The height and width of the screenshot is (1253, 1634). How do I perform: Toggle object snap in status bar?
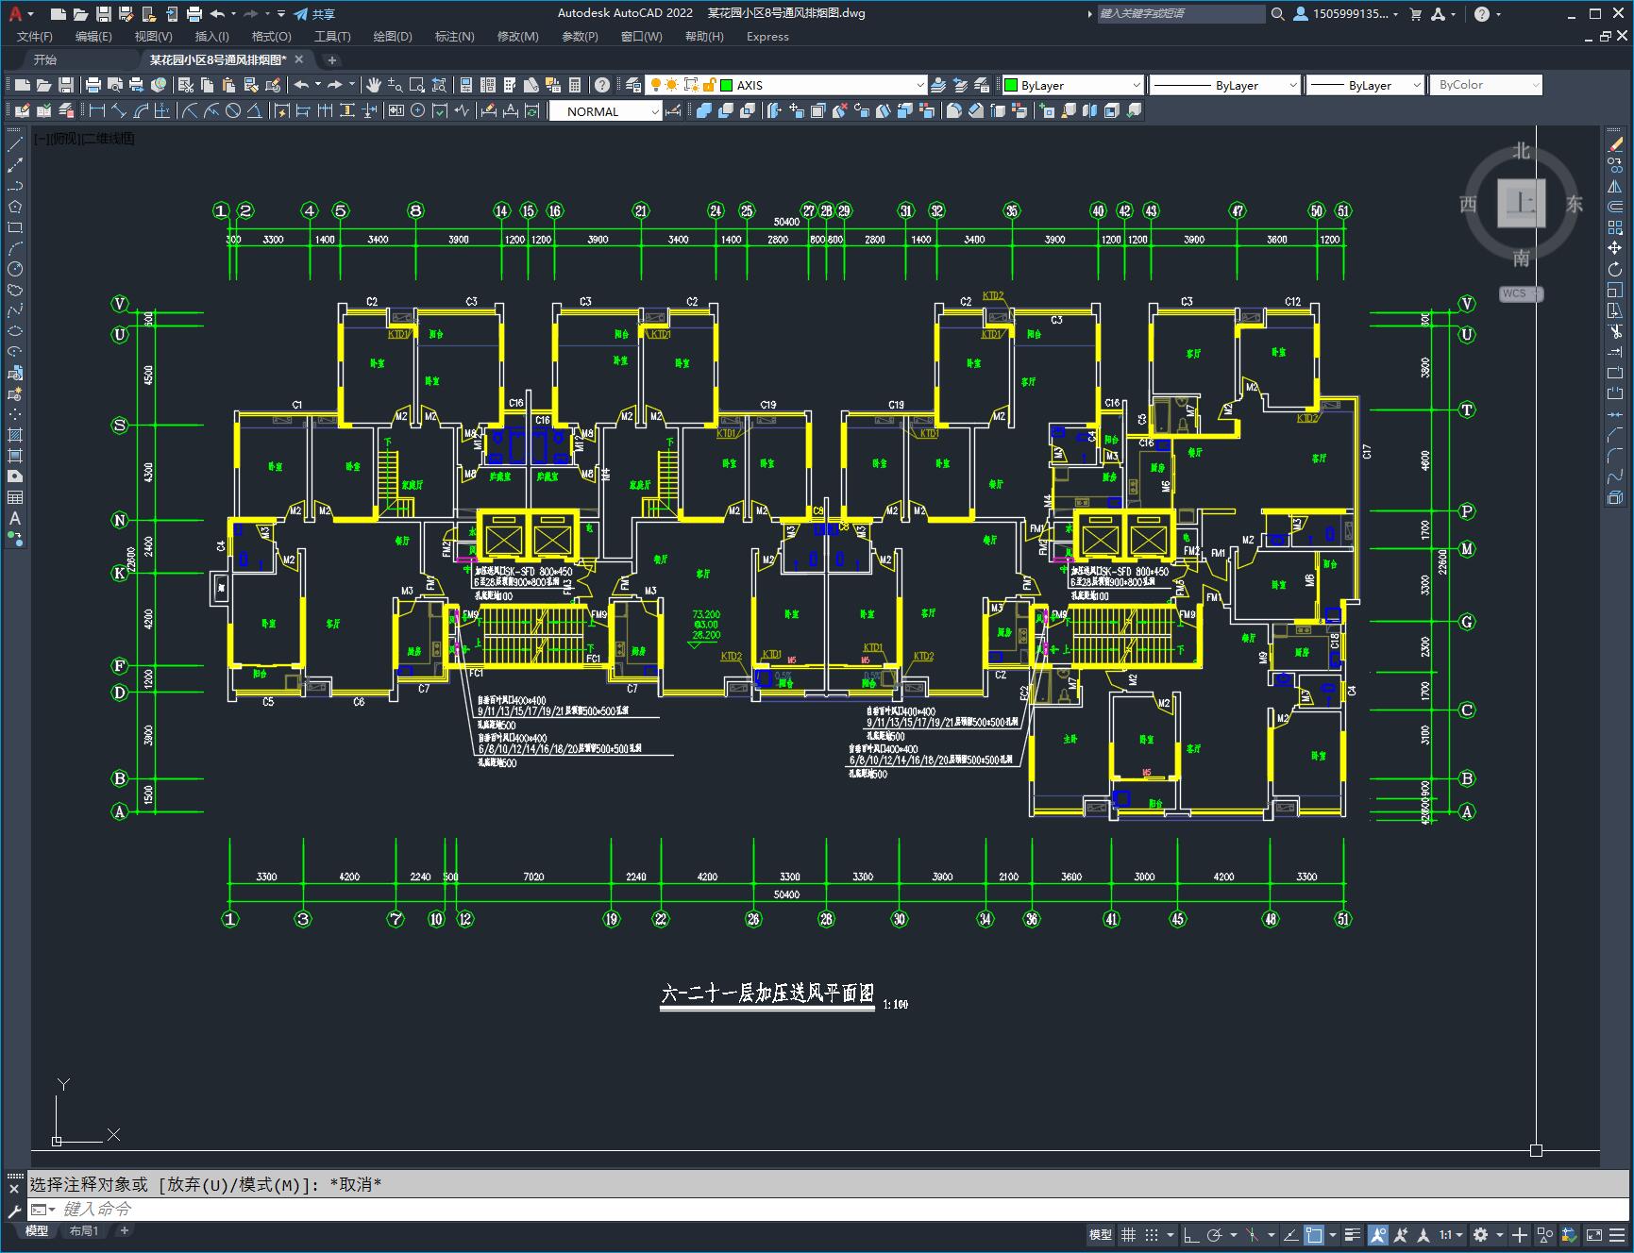[1314, 1234]
